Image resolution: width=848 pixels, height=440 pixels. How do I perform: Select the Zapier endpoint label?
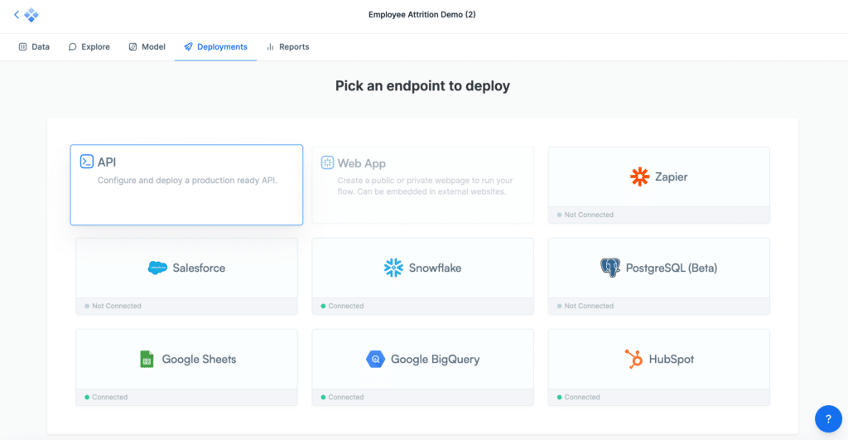671,176
